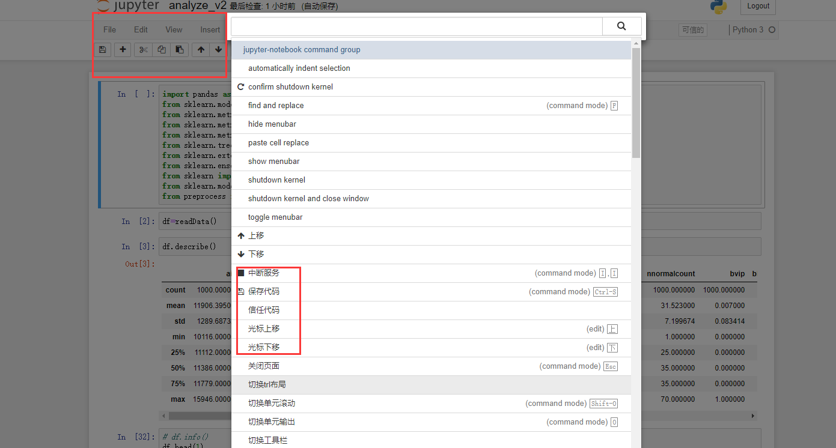Screen dimensions: 836x448
Task: Select the 光标下移 command
Action: click(x=432, y=348)
